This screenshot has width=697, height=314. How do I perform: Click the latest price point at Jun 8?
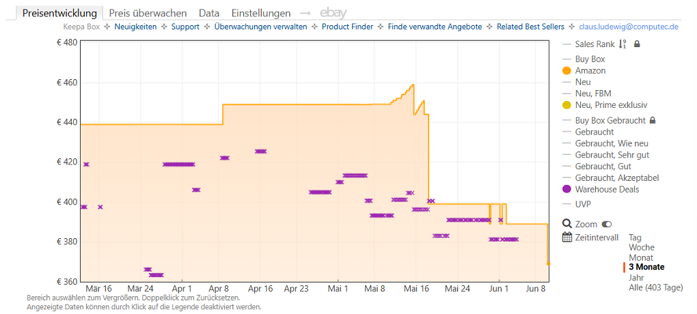[549, 263]
